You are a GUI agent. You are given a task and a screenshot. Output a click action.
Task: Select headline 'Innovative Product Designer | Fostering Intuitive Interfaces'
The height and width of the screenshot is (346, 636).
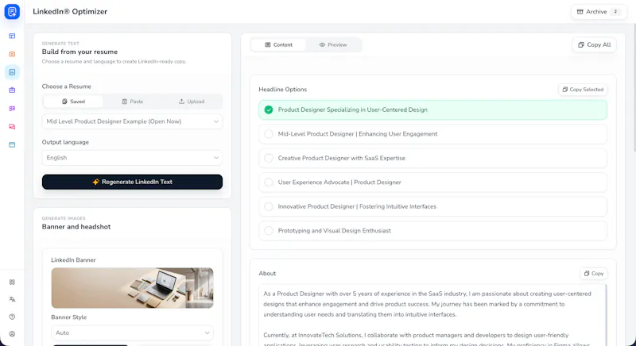pyautogui.click(x=432, y=206)
